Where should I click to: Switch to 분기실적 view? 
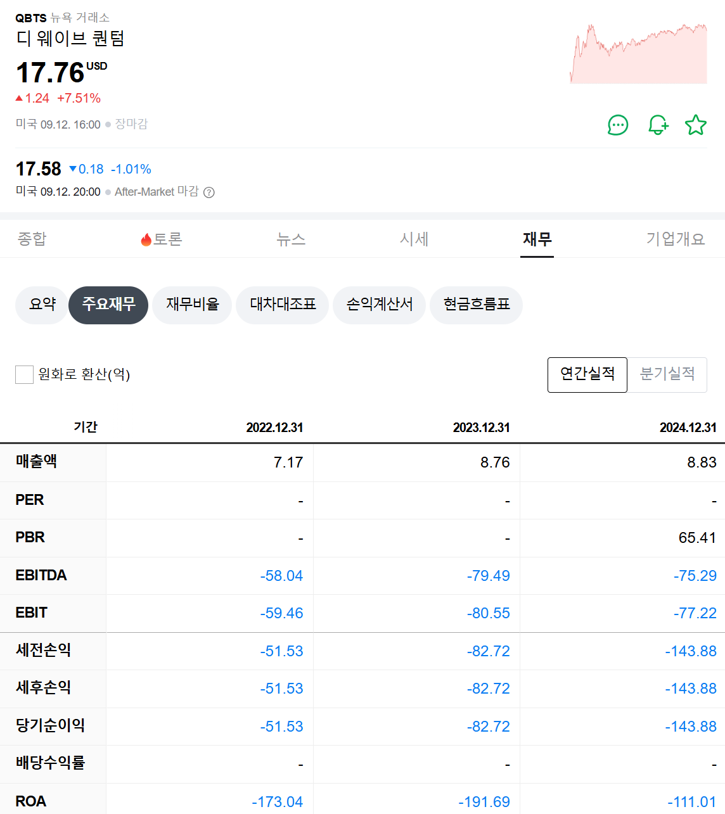point(667,374)
